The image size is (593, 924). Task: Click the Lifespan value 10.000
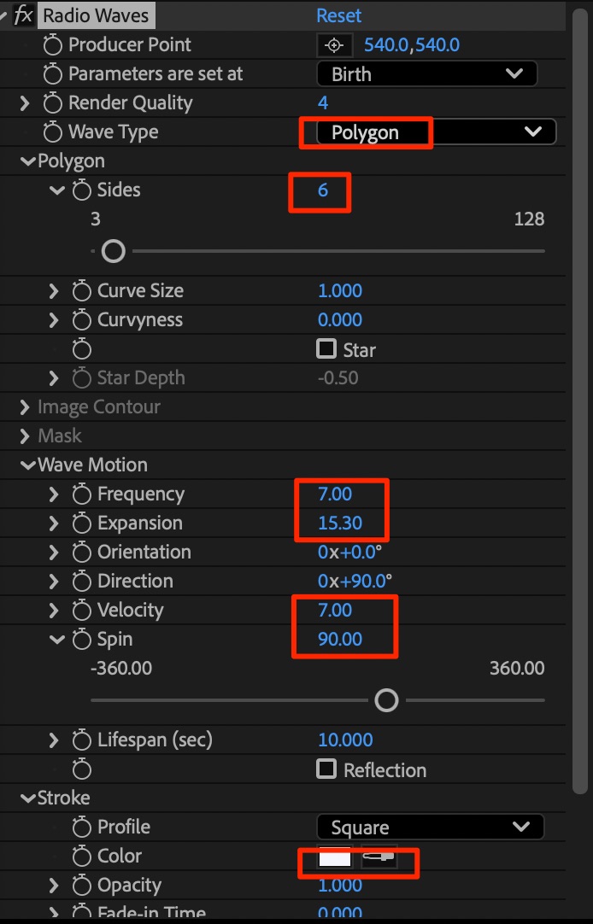click(x=345, y=740)
